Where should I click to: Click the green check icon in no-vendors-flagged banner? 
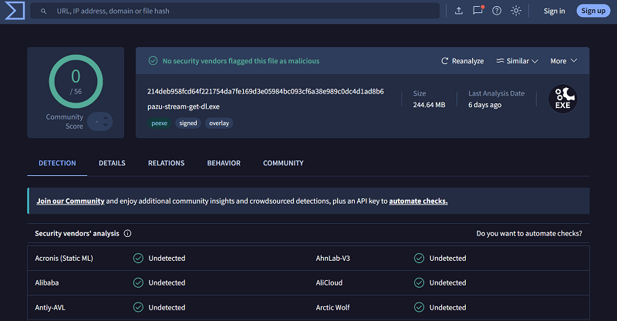[x=153, y=61]
